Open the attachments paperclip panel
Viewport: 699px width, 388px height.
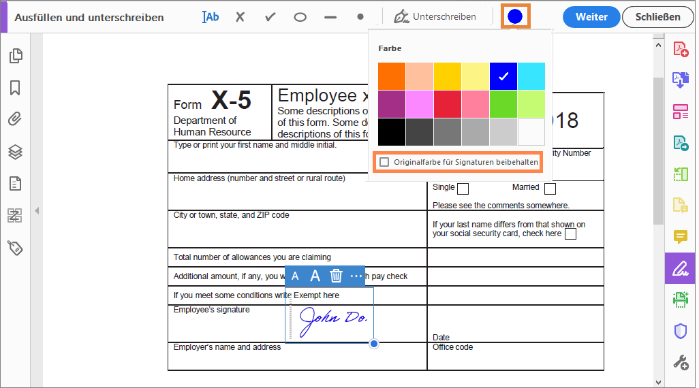(x=15, y=119)
